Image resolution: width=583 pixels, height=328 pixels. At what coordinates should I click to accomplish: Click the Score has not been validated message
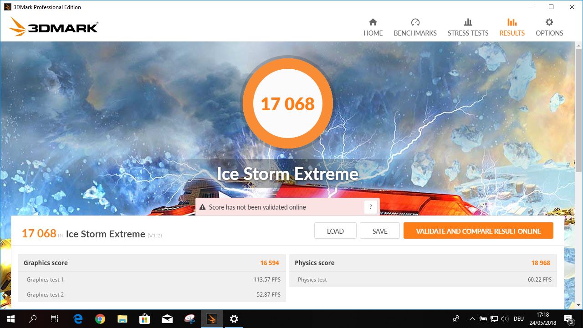[257, 207]
